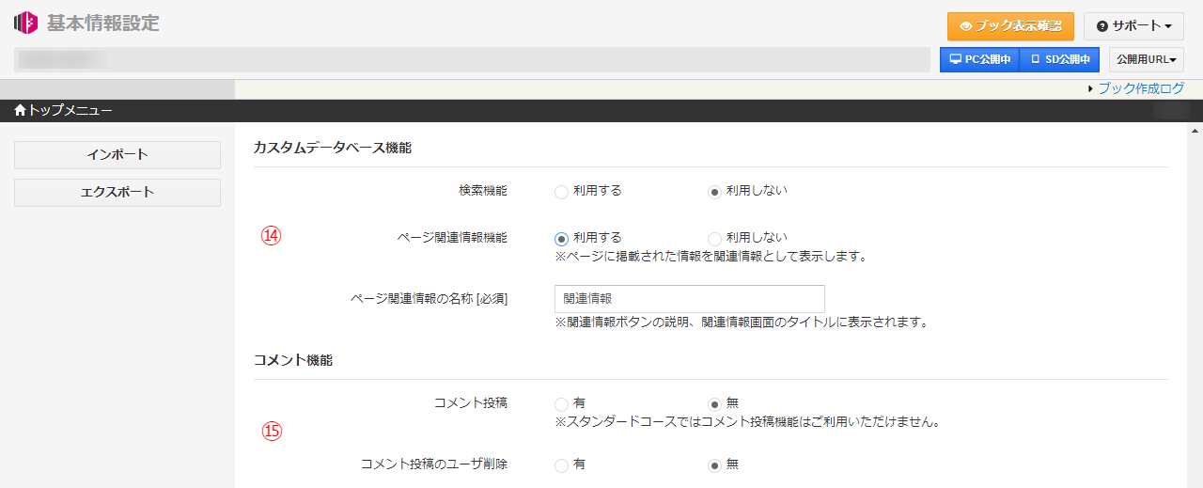Select 利用する for ページ関連情報機能
The width and height of the screenshot is (1203, 488).
tap(561, 239)
